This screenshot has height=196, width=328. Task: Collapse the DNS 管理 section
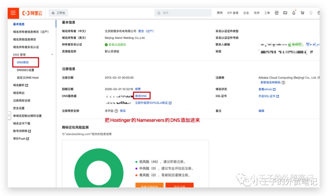pos(52,54)
